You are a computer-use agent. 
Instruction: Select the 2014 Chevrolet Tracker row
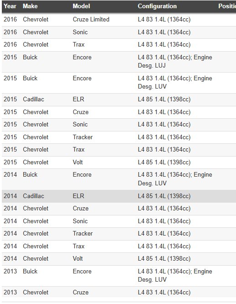(x=119, y=234)
